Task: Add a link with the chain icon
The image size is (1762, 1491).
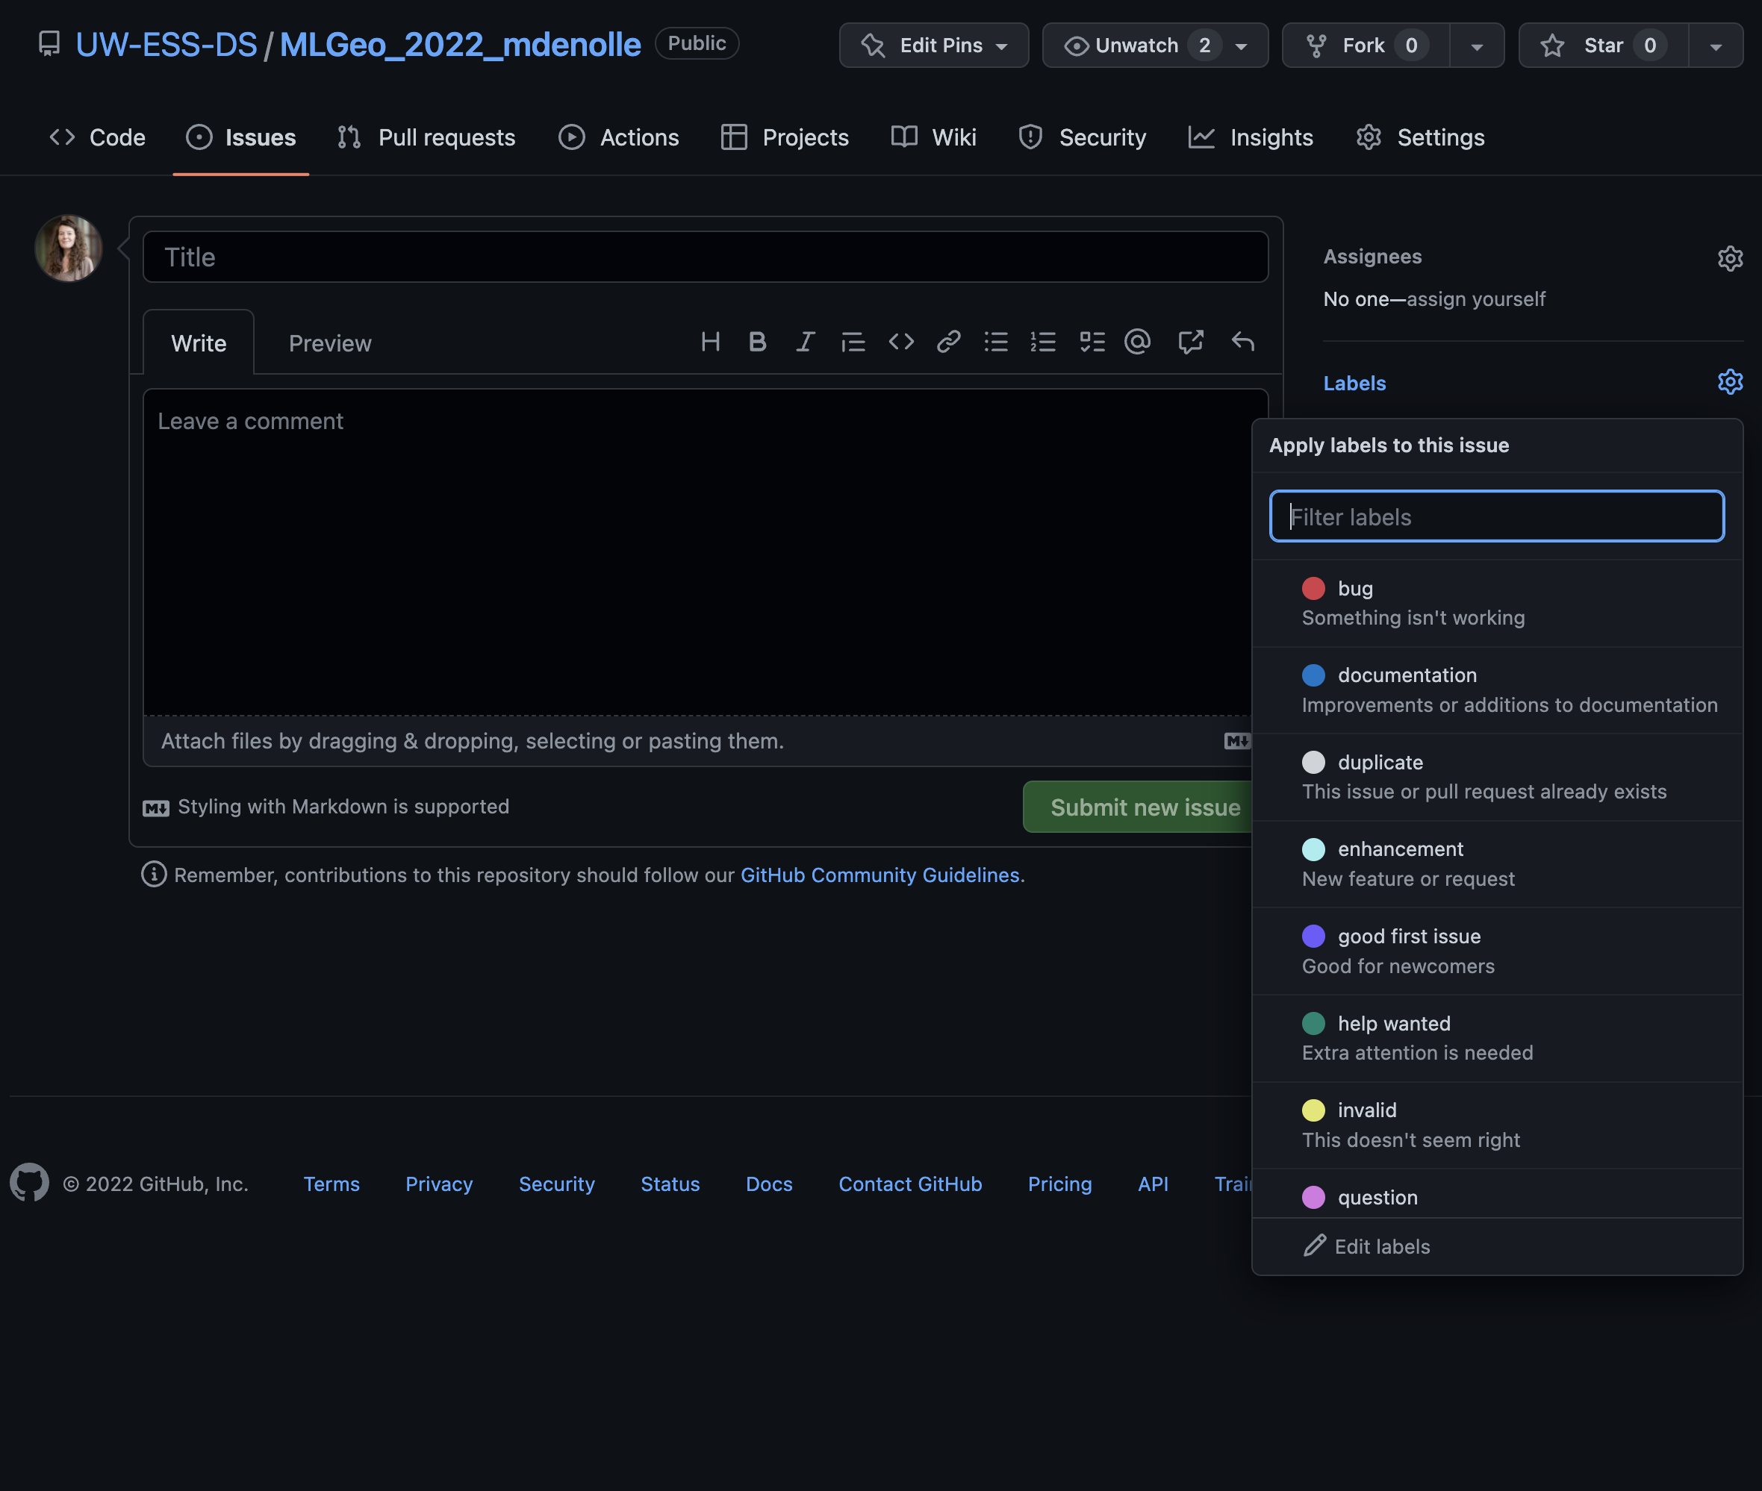Action: pyautogui.click(x=949, y=342)
